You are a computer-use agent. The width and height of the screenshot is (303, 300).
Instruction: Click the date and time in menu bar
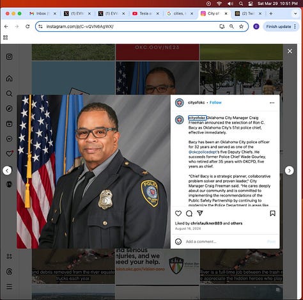click(277, 4)
